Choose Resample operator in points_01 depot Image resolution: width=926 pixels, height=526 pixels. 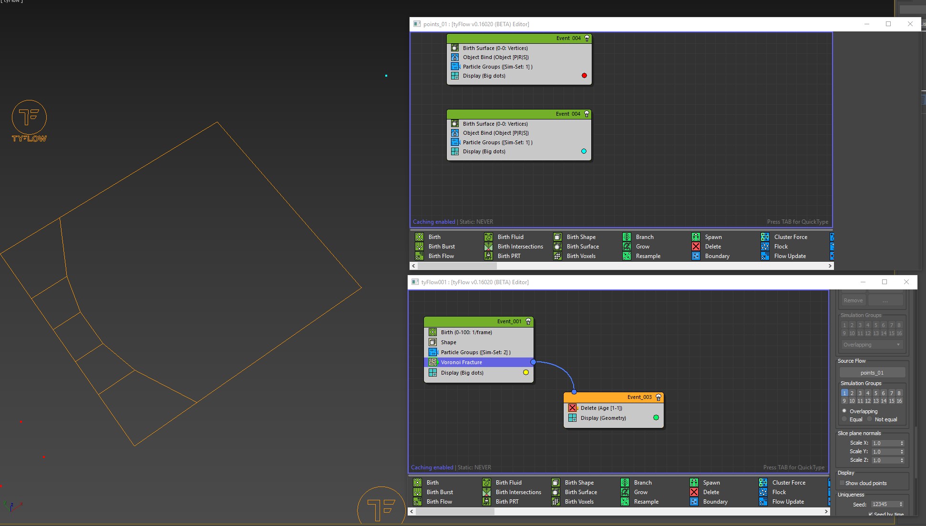(x=641, y=256)
